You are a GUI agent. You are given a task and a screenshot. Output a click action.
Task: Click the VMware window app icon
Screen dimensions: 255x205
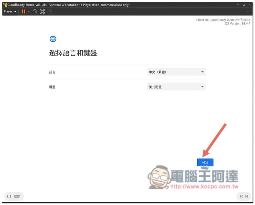5,5
